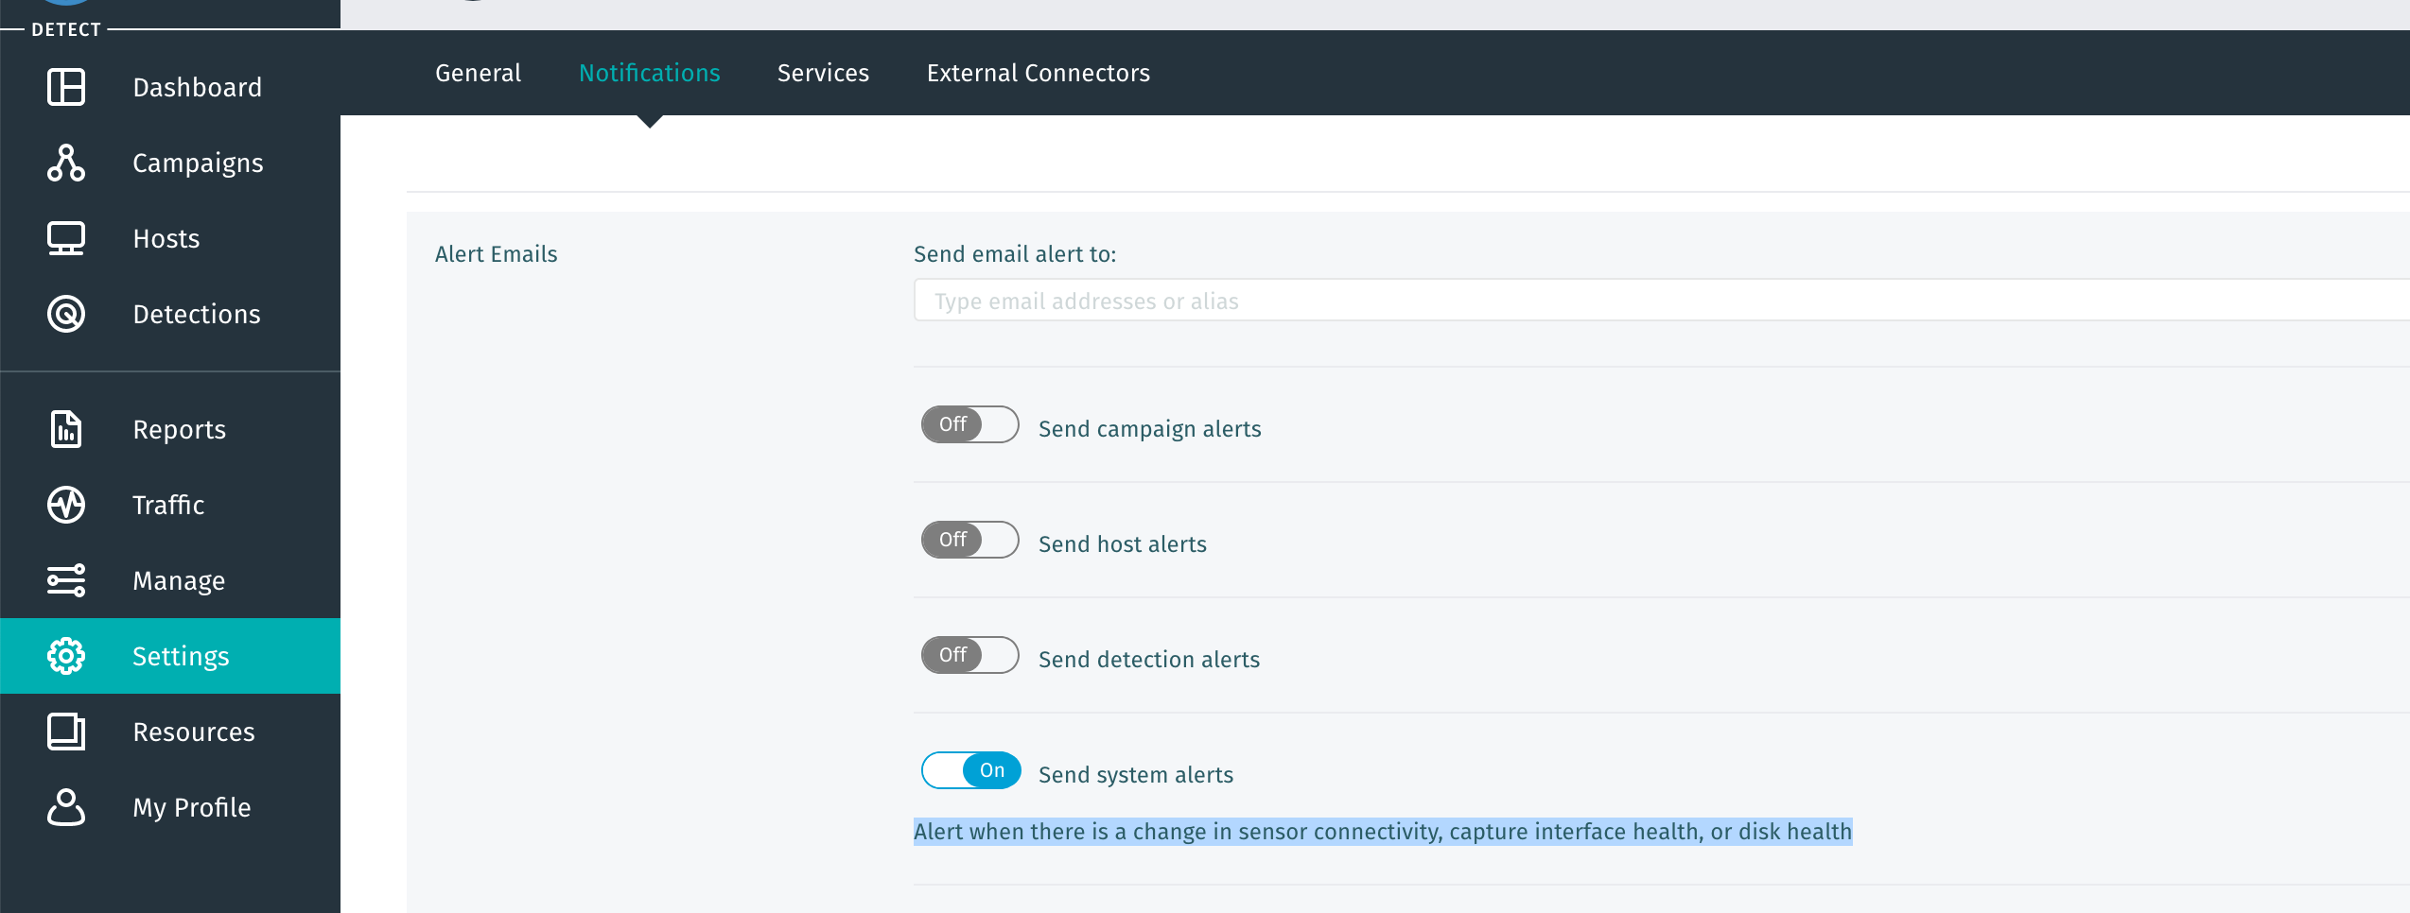Go to External Connectors tab
2410x913 pixels.
pos(1038,74)
